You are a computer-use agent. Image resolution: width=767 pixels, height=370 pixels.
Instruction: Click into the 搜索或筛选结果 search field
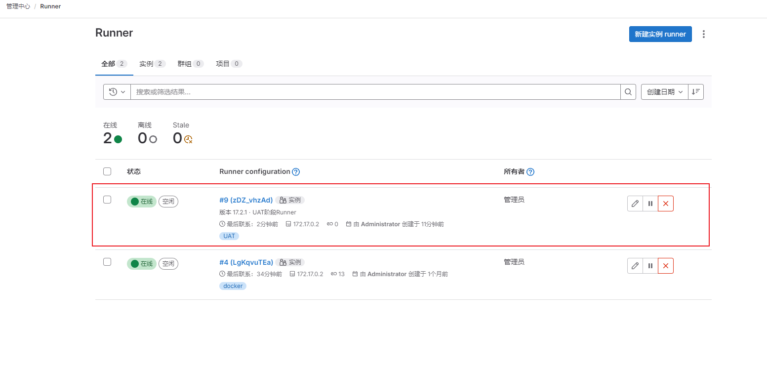(x=375, y=92)
